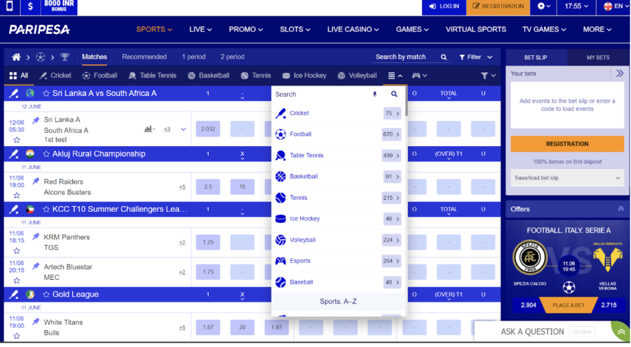Open the LIVE menu dropdown
This screenshot has width=631, height=347.
pos(200,30)
